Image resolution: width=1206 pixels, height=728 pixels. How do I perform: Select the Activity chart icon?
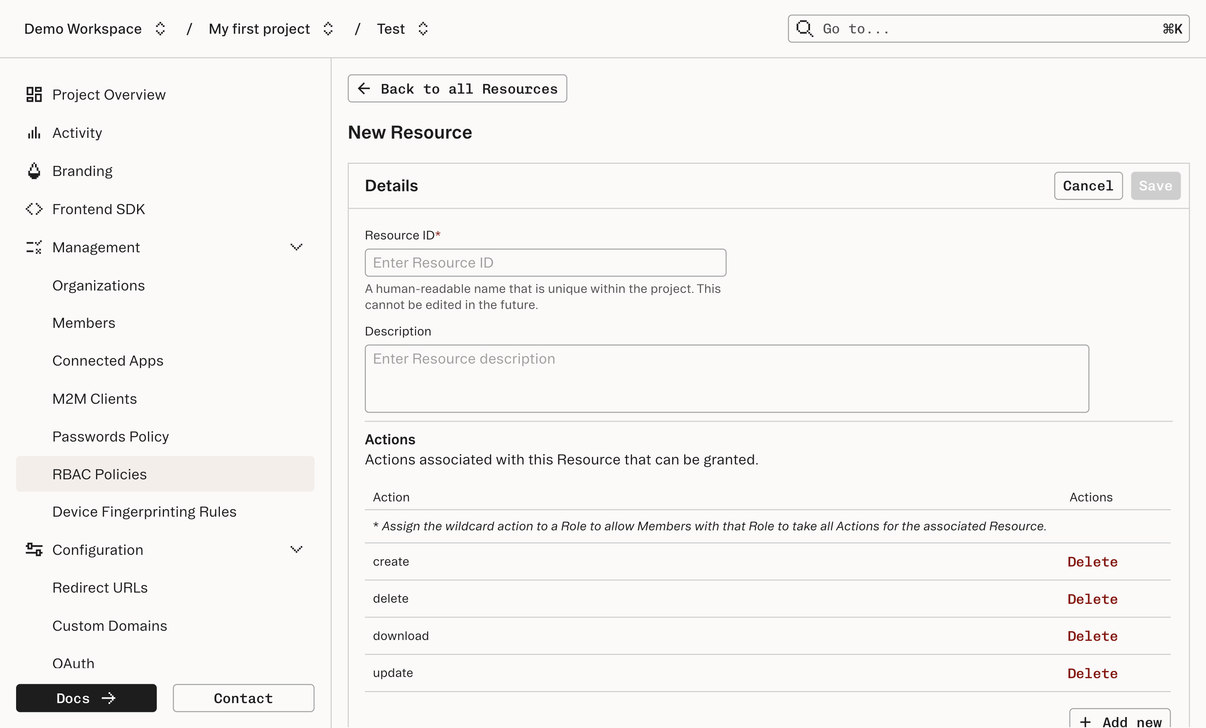click(33, 132)
